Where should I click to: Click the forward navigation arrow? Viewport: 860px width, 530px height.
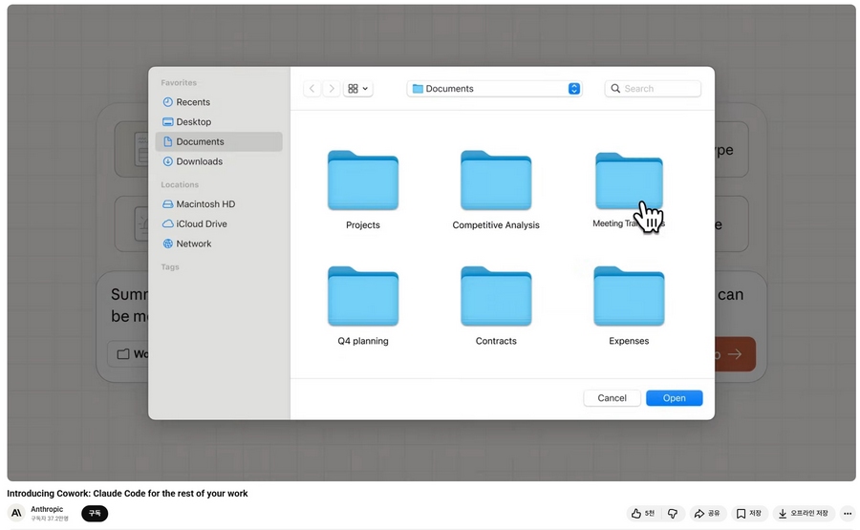[332, 89]
